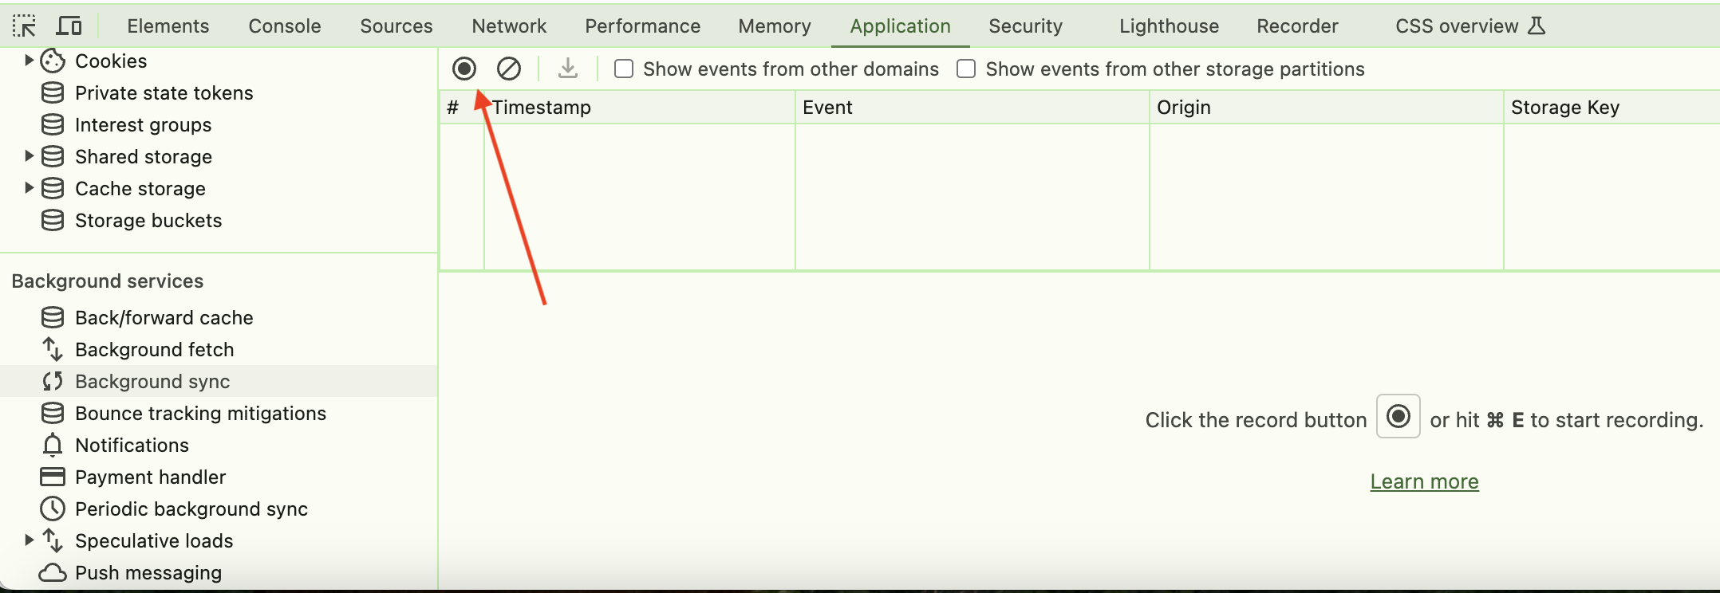This screenshot has width=1720, height=593.
Task: Click the Back/forward cache database icon
Action: click(x=53, y=317)
